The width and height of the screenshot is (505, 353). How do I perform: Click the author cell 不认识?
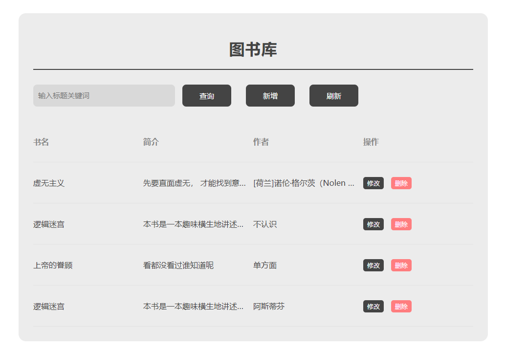265,224
